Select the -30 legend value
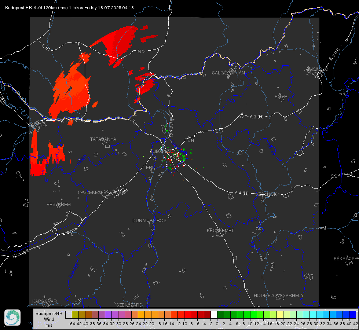This screenshot has width=359, height=330. pyautogui.click(x=118, y=324)
